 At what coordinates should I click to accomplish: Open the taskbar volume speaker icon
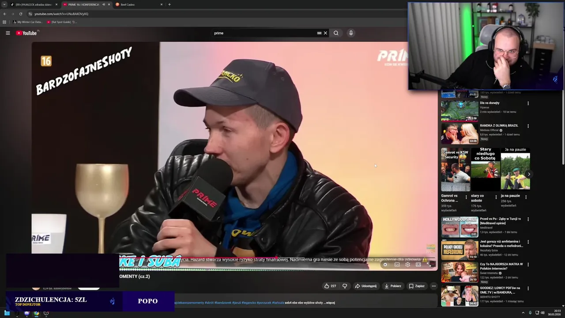tap(542, 313)
